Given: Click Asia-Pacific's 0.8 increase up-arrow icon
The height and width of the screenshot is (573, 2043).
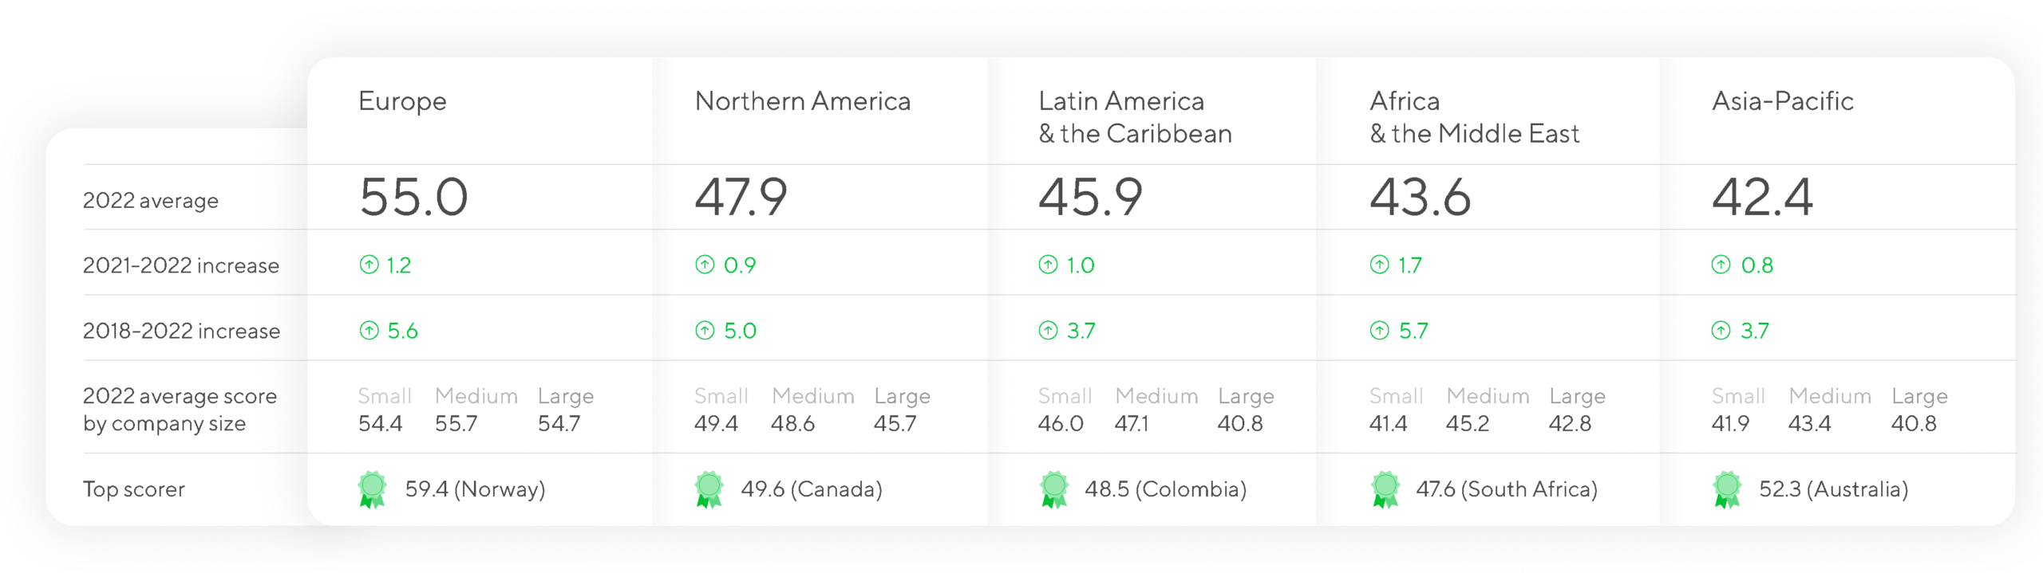Looking at the screenshot, I should pyautogui.click(x=1721, y=265).
